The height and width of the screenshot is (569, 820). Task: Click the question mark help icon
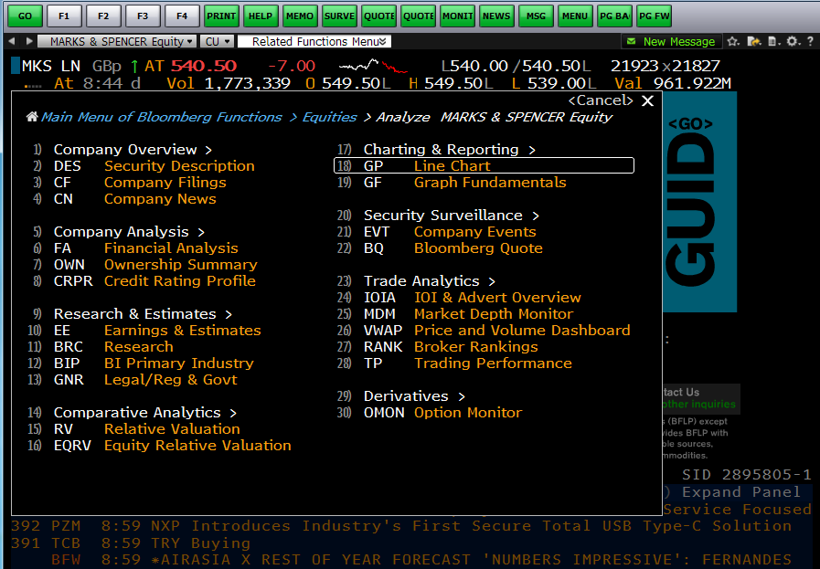coord(809,41)
